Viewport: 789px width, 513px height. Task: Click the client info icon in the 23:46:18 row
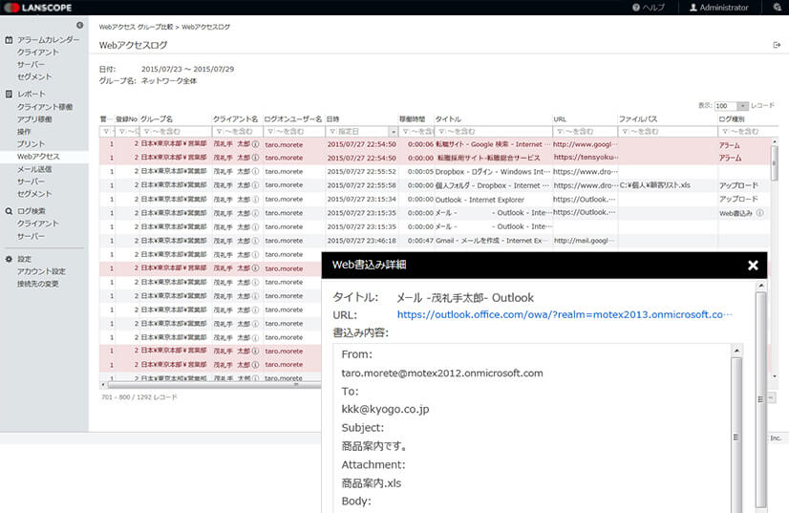pos(256,241)
